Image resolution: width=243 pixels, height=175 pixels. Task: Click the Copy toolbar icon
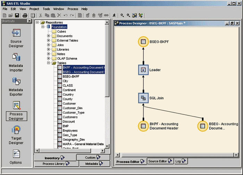(47, 15)
